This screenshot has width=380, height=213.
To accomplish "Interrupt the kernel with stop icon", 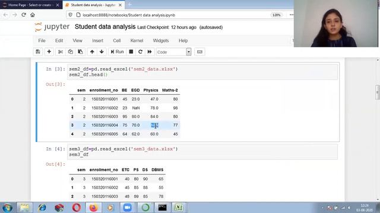I will click(131, 51).
